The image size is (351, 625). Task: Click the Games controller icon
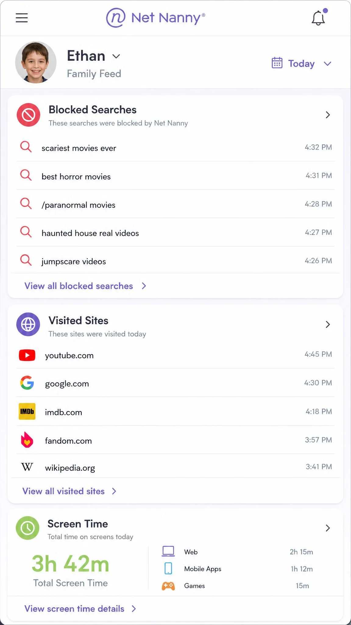(168, 586)
